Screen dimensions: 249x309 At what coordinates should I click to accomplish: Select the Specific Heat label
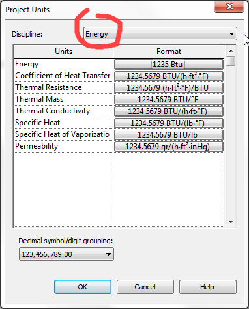click(37, 123)
